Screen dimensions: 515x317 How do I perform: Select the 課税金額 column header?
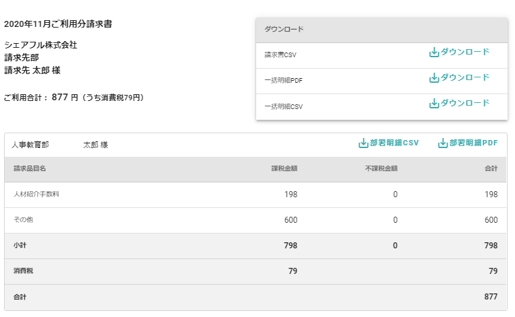click(x=284, y=168)
